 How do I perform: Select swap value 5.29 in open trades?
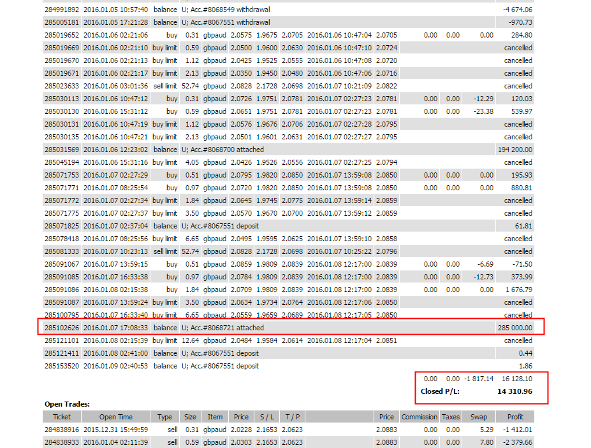pos(487,430)
